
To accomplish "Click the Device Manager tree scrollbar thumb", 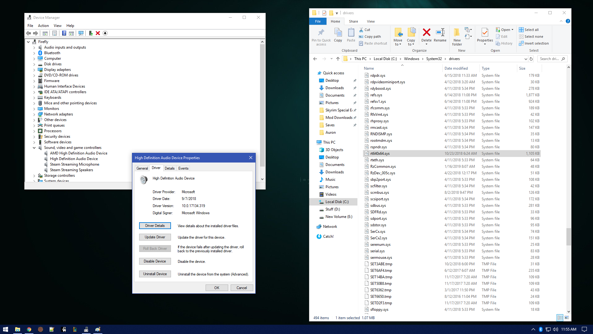I will coord(262,105).
